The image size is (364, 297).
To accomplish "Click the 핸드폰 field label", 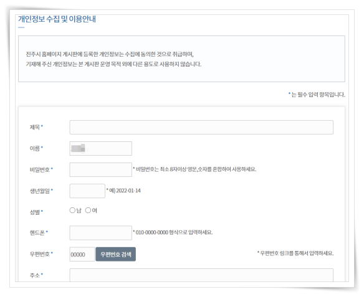I will [x=37, y=232].
